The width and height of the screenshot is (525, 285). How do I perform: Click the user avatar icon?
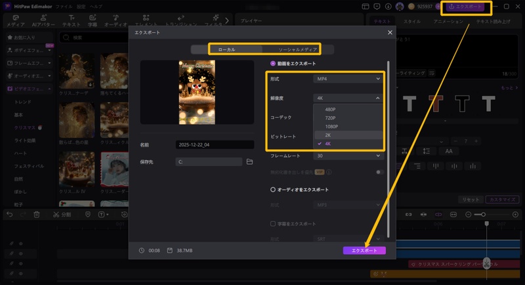click(x=400, y=7)
